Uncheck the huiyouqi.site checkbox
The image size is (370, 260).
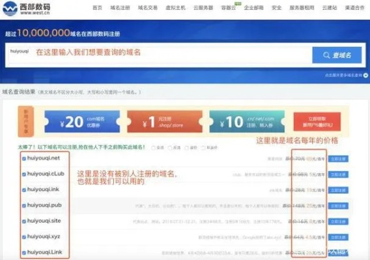[x=24, y=222]
